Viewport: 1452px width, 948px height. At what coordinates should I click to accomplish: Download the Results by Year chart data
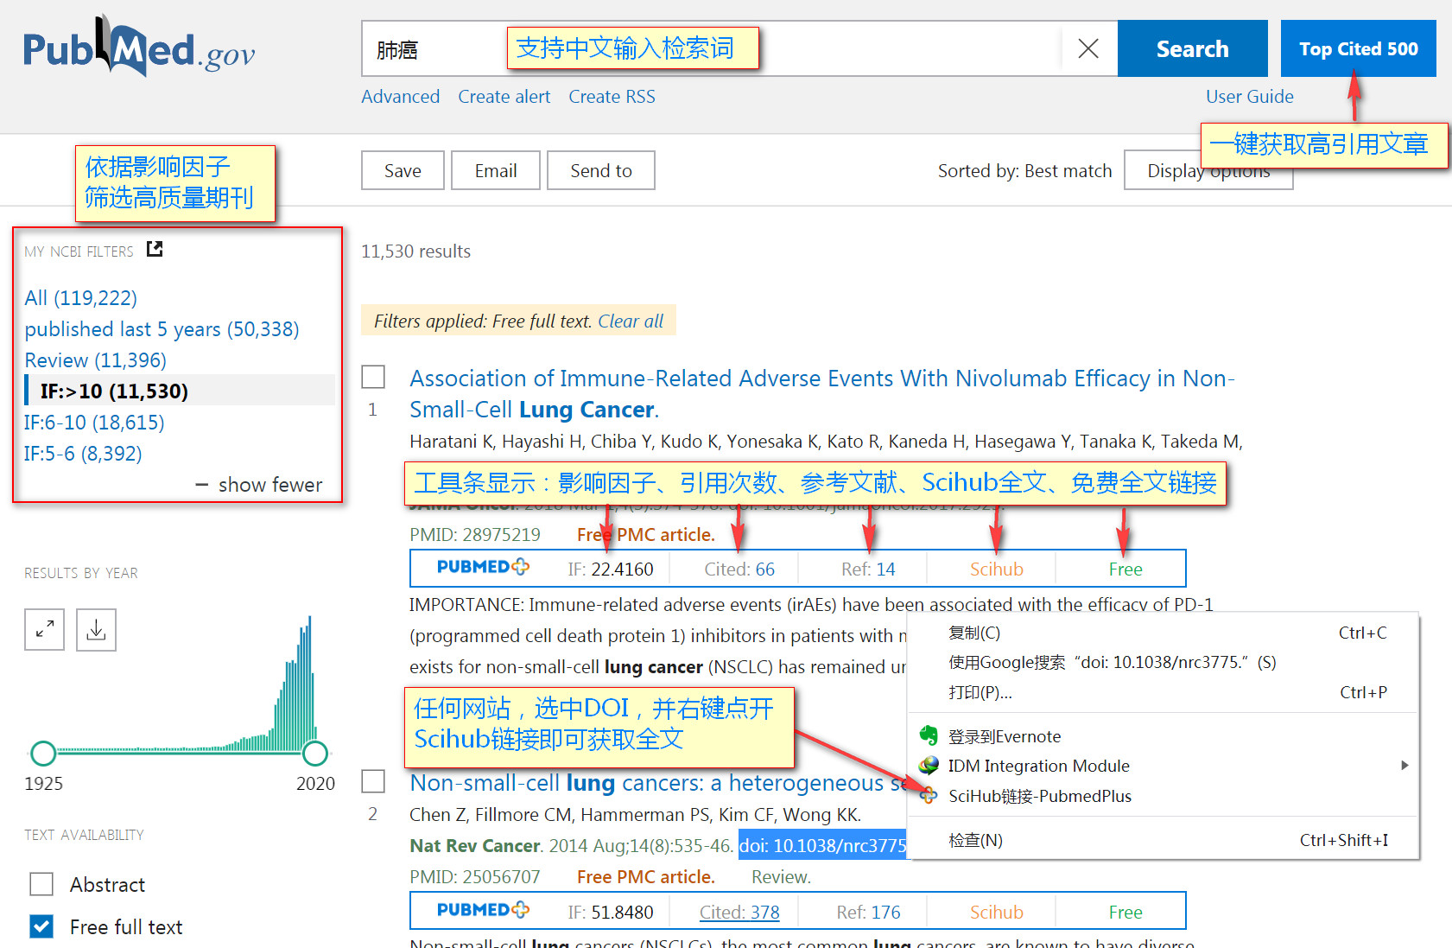click(95, 629)
